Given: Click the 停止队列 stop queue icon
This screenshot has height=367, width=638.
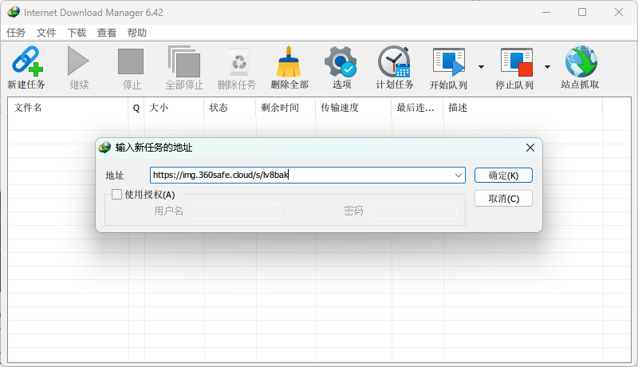Looking at the screenshot, I should [517, 62].
